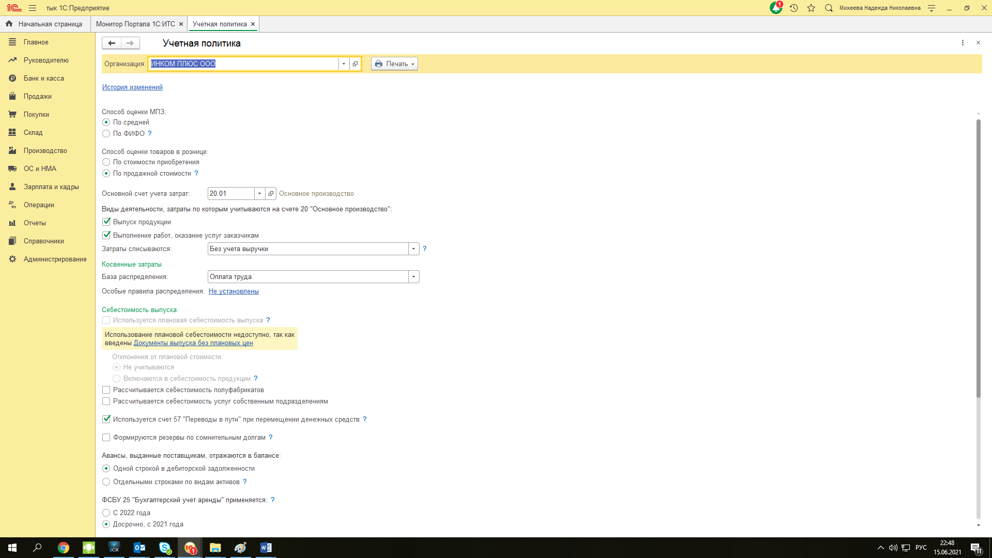
Task: Click help mark beside резервы по сомнительным долгам
Action: (x=271, y=437)
